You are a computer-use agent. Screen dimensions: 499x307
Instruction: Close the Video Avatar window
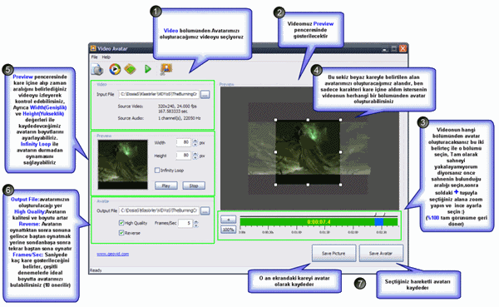[403, 49]
